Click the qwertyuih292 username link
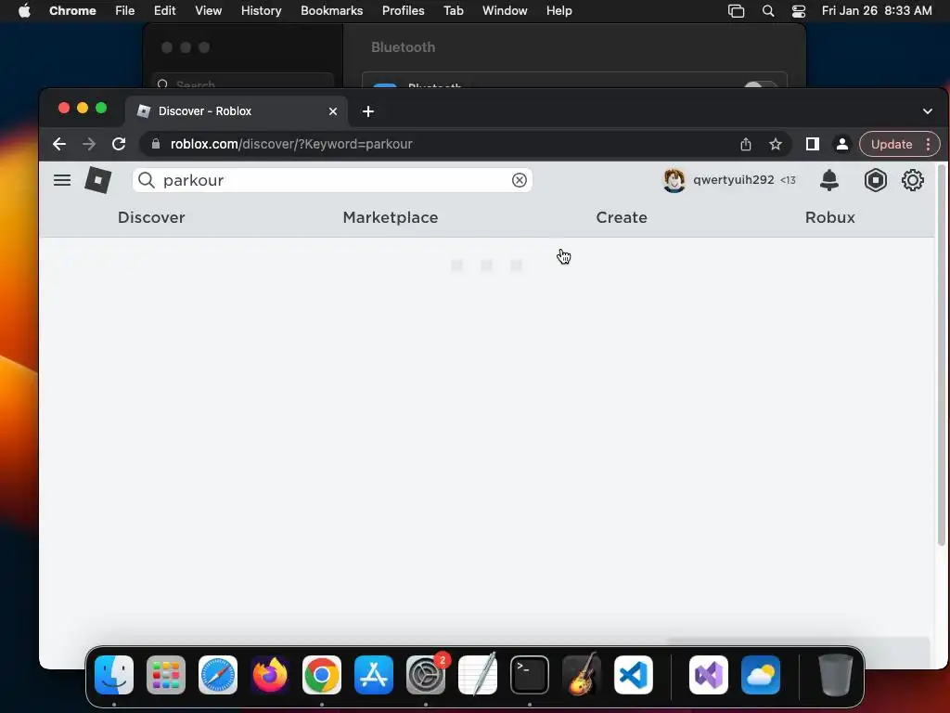Viewport: 950px width, 713px height. tap(734, 180)
